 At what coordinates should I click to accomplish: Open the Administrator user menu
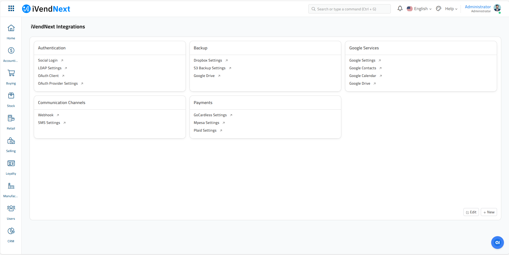point(483,9)
